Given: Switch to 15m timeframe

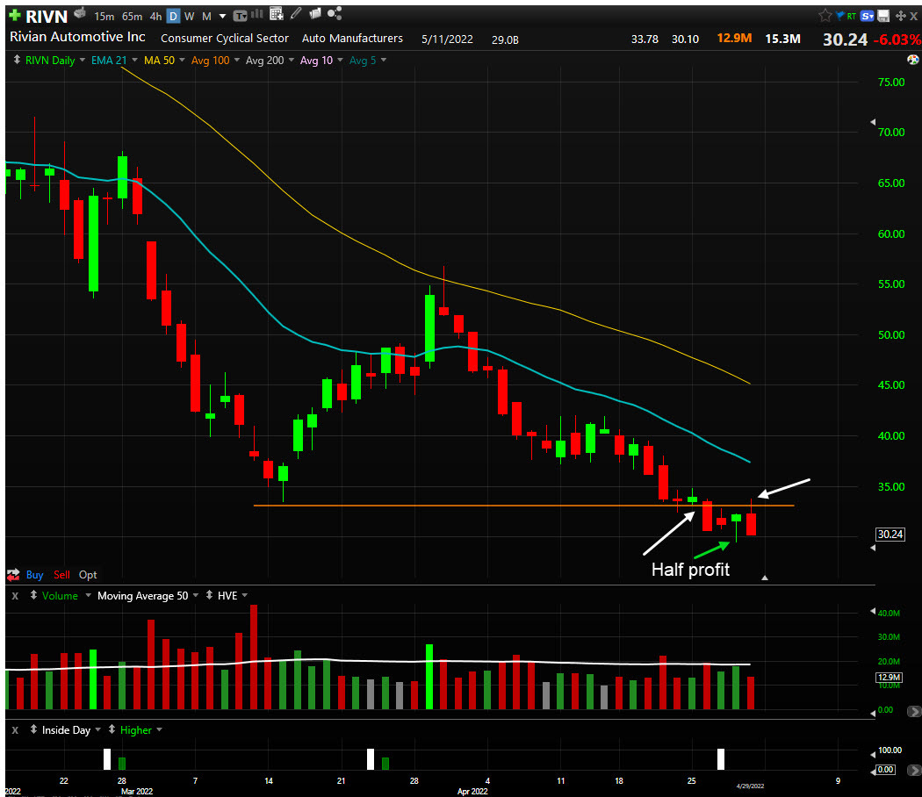Looking at the screenshot, I should (x=104, y=17).
